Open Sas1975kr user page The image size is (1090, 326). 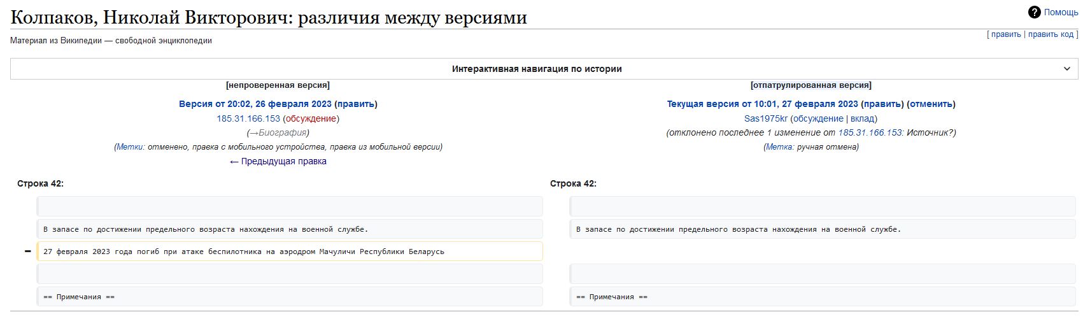[766, 118]
